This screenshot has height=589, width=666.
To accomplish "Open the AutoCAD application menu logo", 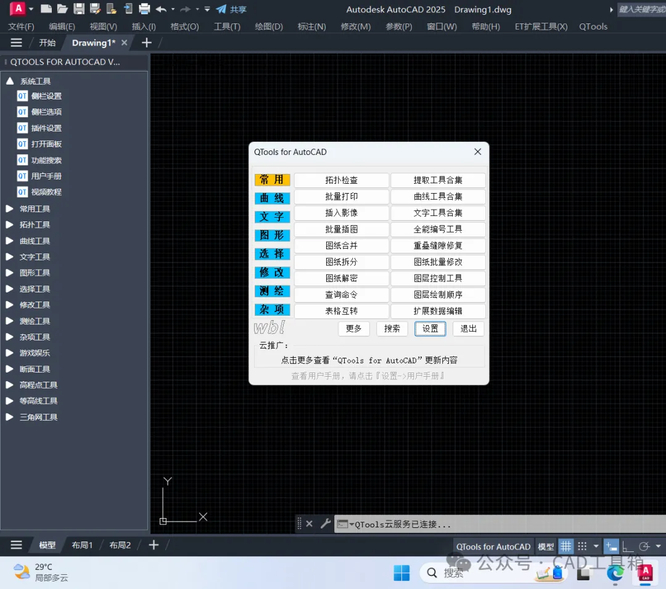I will pyautogui.click(x=18, y=9).
